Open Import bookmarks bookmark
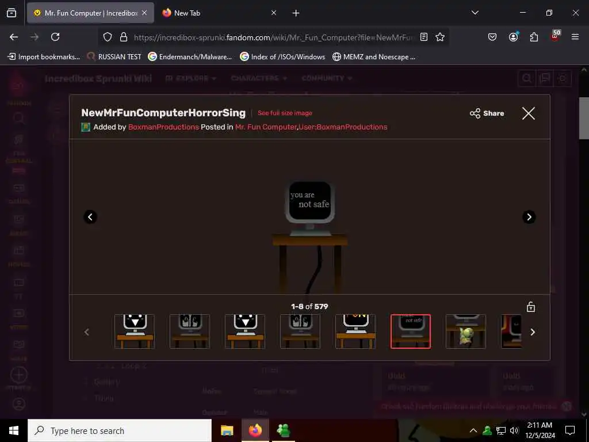Image resolution: width=589 pixels, height=442 pixels. click(44, 57)
